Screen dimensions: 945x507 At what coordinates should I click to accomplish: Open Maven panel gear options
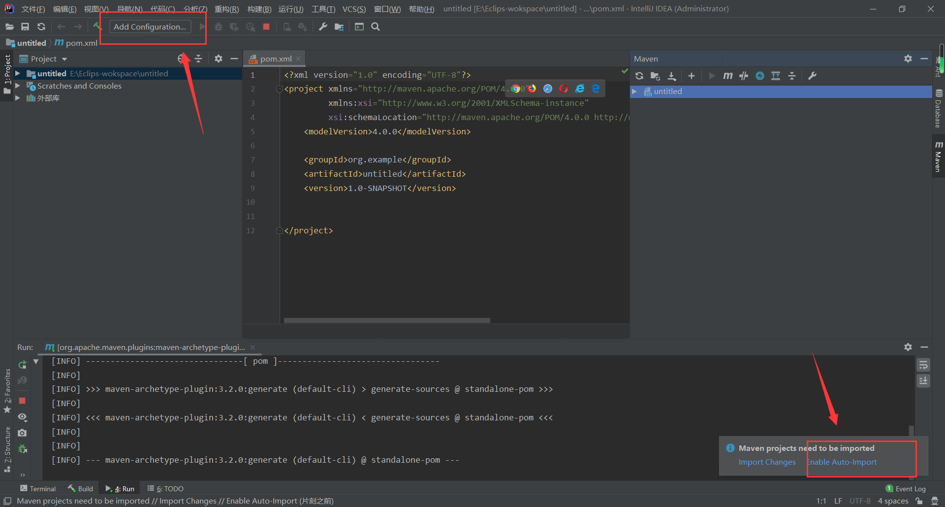(908, 59)
